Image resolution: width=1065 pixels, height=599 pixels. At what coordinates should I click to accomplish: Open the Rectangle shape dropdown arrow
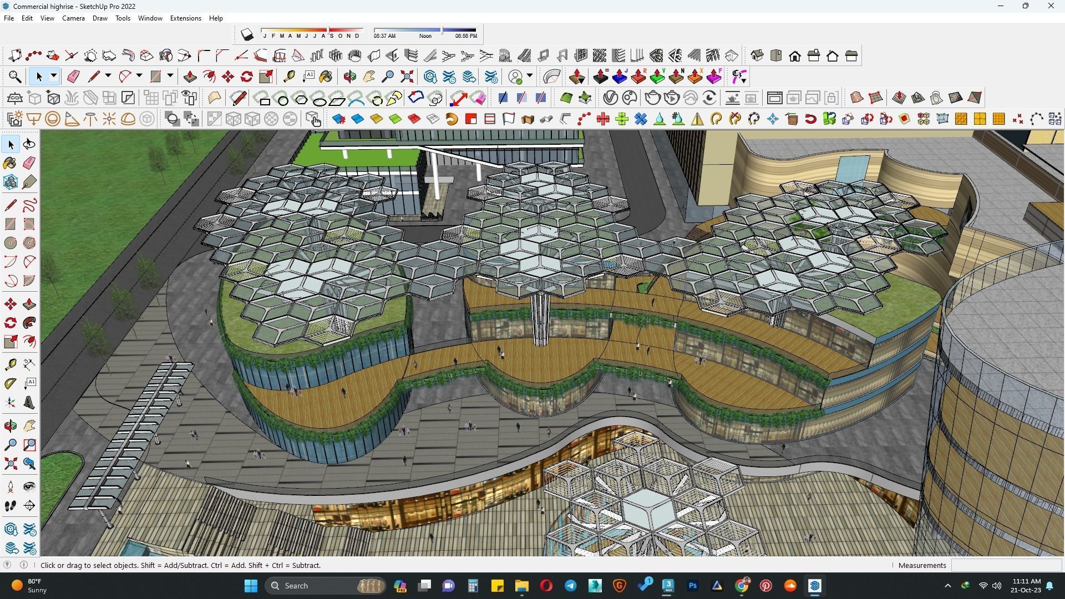pyautogui.click(x=170, y=77)
